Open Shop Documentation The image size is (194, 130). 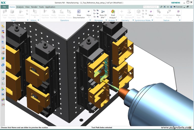[79, 14]
